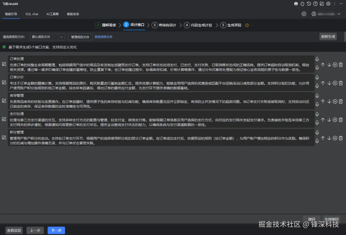
Task: Click the plus circle icon beside the user avatar
Action: click(304, 14)
